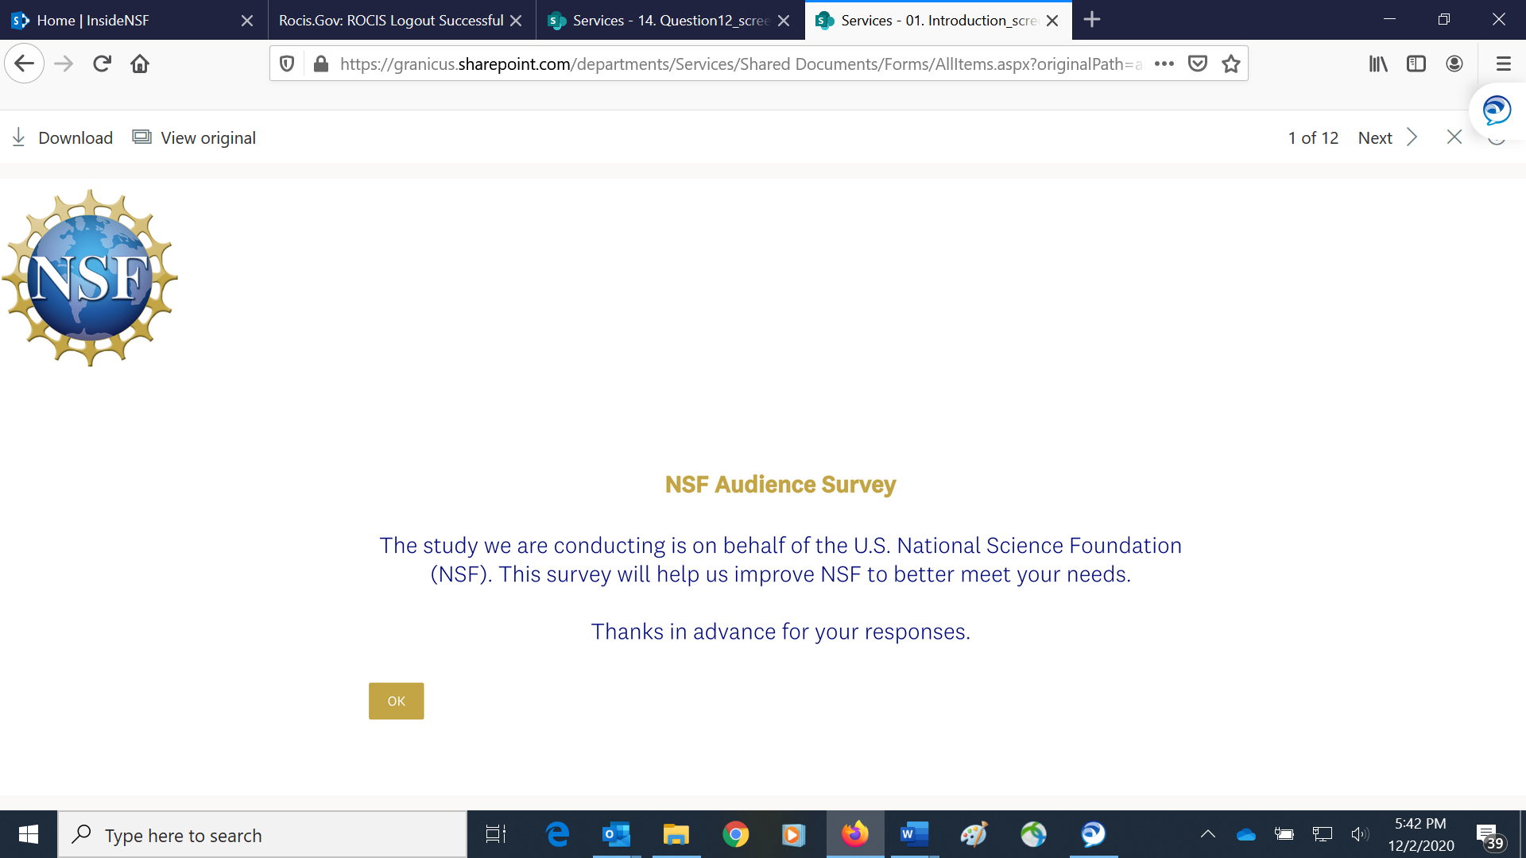Click the Firefox reload page icon
The image size is (1526, 858).
coord(102,64)
